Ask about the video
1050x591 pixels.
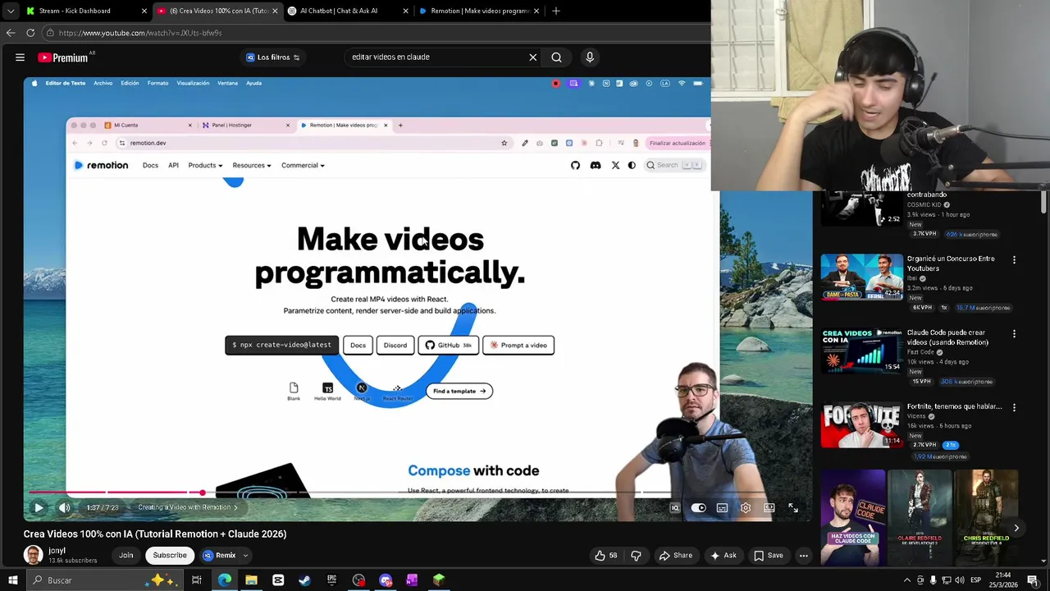724,556
